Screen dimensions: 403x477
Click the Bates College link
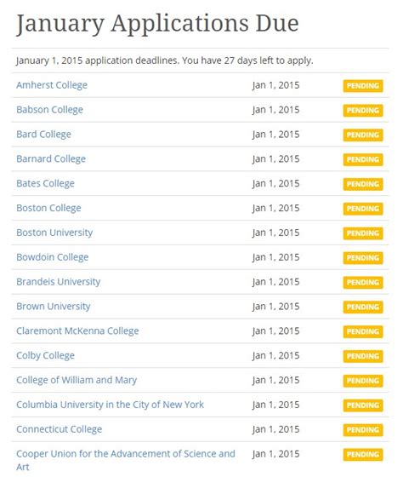45,184
